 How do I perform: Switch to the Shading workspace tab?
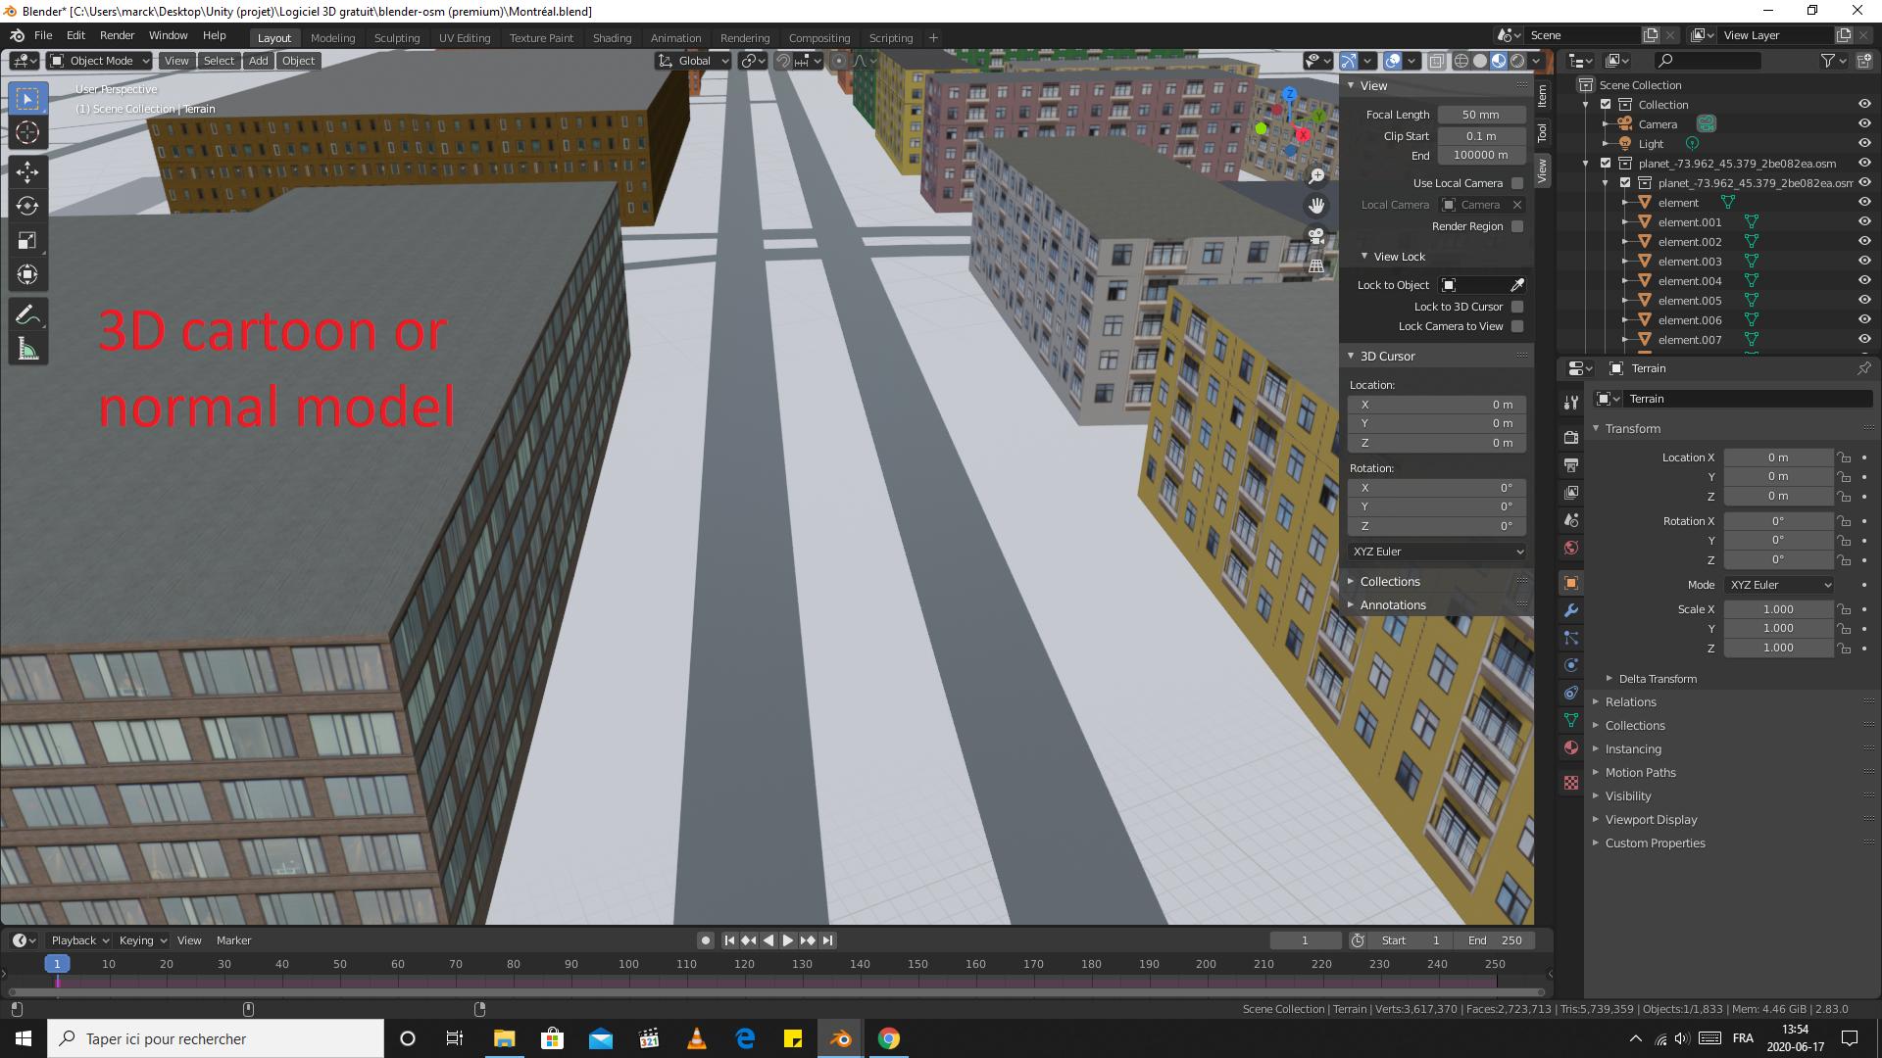(612, 37)
